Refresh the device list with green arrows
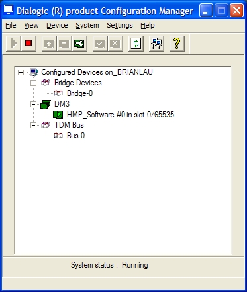Screen dimensions: 247x292 [136, 43]
